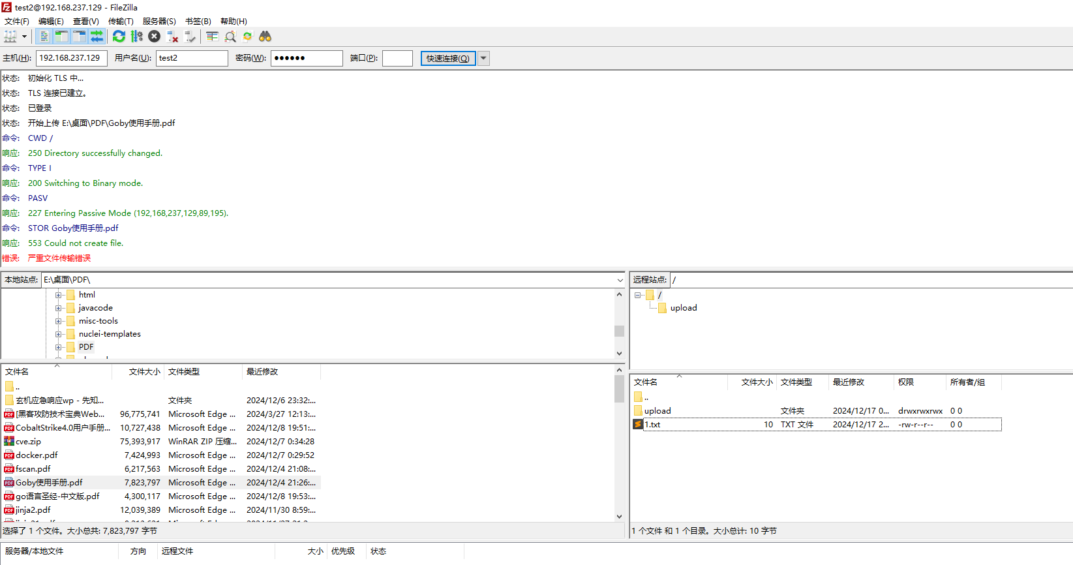
Task: Open the Quickconnect history dropdown arrow
Action: [483, 58]
